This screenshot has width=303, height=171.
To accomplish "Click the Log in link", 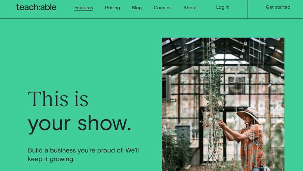I will pyautogui.click(x=223, y=7).
